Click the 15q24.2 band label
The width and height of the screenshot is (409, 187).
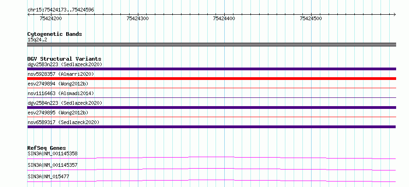click(x=37, y=40)
